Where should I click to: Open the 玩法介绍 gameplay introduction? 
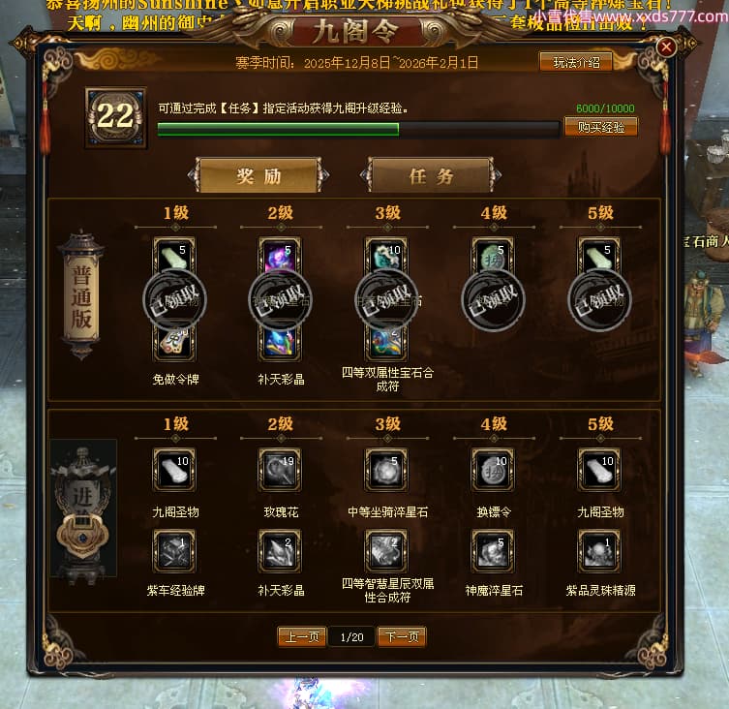coord(576,62)
